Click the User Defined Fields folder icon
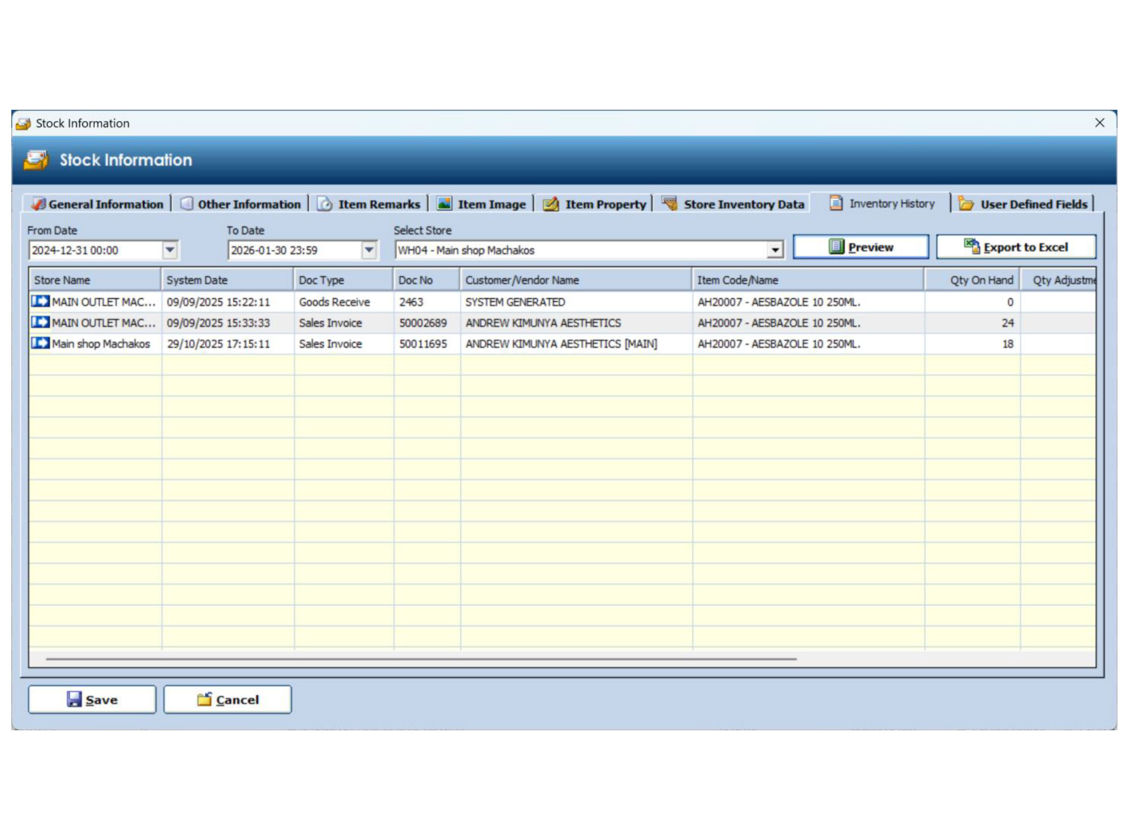Screen dimensions: 1129x839 [x=965, y=204]
